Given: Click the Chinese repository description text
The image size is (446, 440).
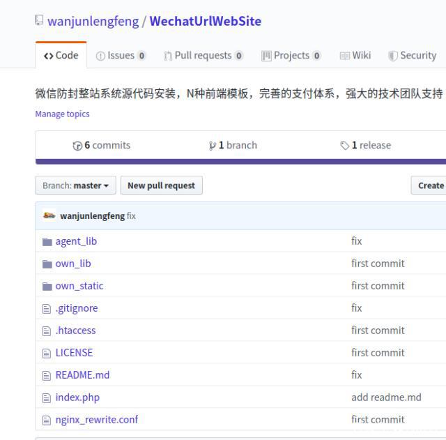Looking at the screenshot, I should point(239,93).
